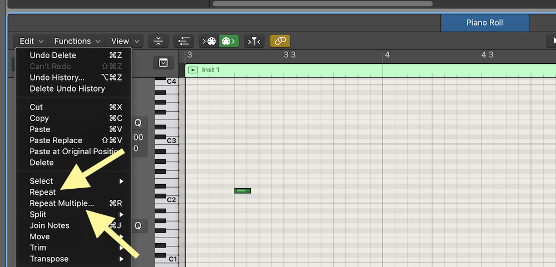Choose Repeat Multiple from the menu
Image resolution: width=556 pixels, height=267 pixels.
coord(73,203)
